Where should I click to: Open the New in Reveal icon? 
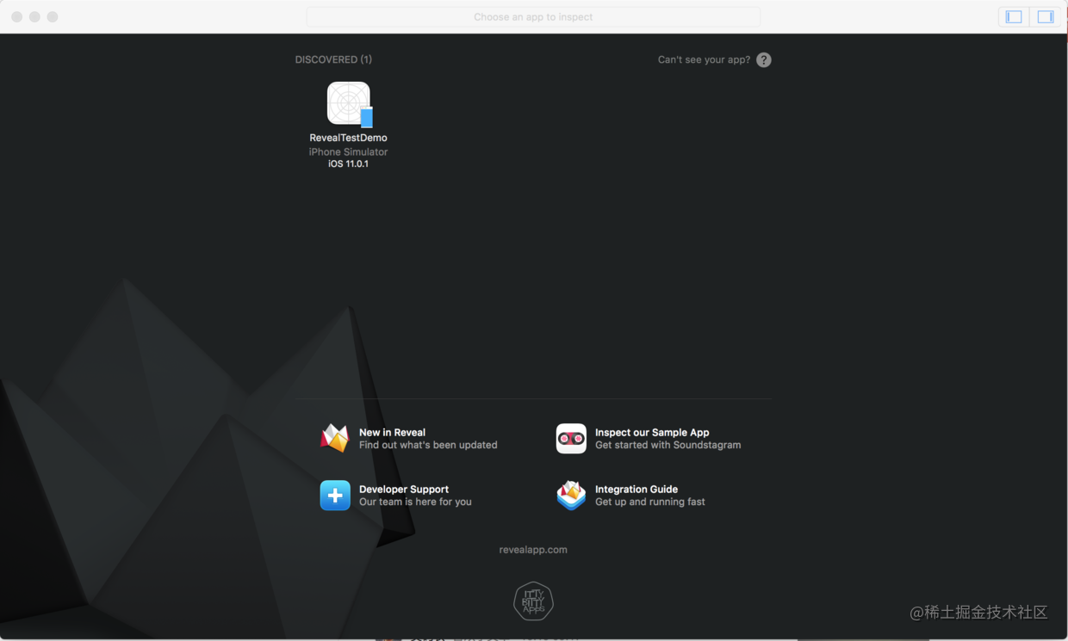[x=335, y=438]
